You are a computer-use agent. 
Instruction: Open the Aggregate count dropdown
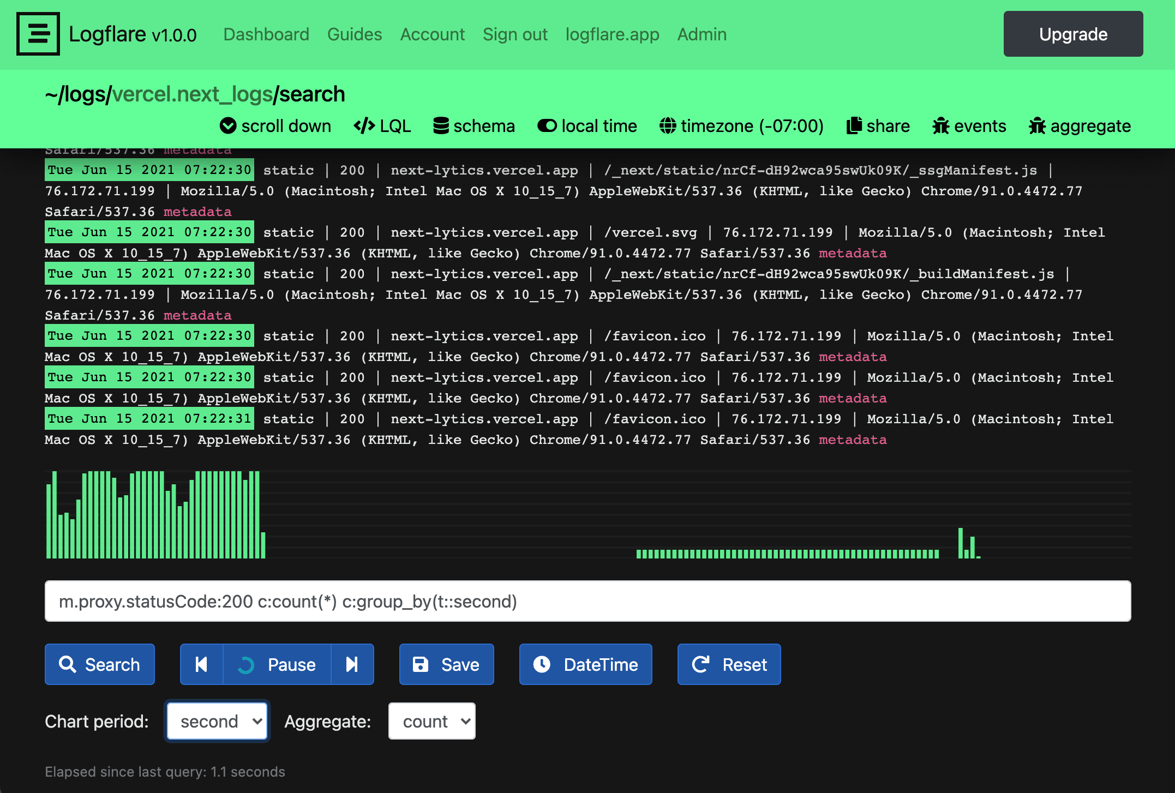431,721
